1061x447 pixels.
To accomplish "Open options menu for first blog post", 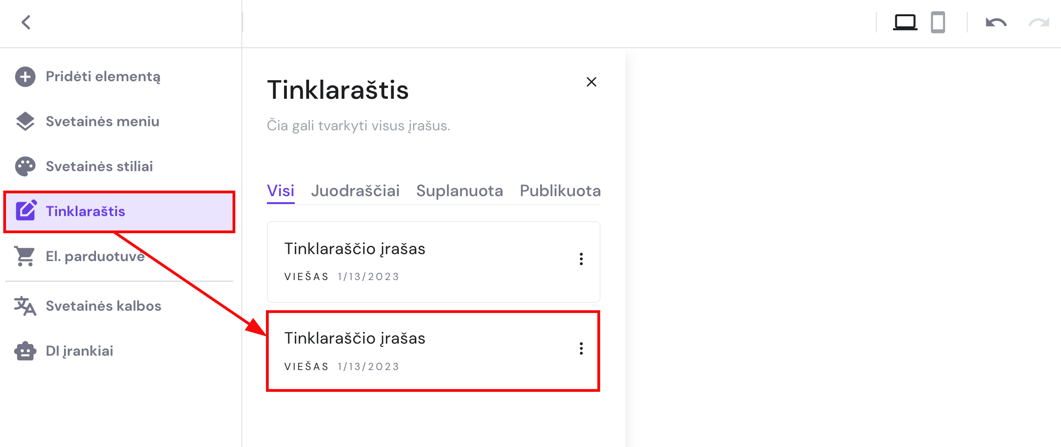I will coord(581,259).
